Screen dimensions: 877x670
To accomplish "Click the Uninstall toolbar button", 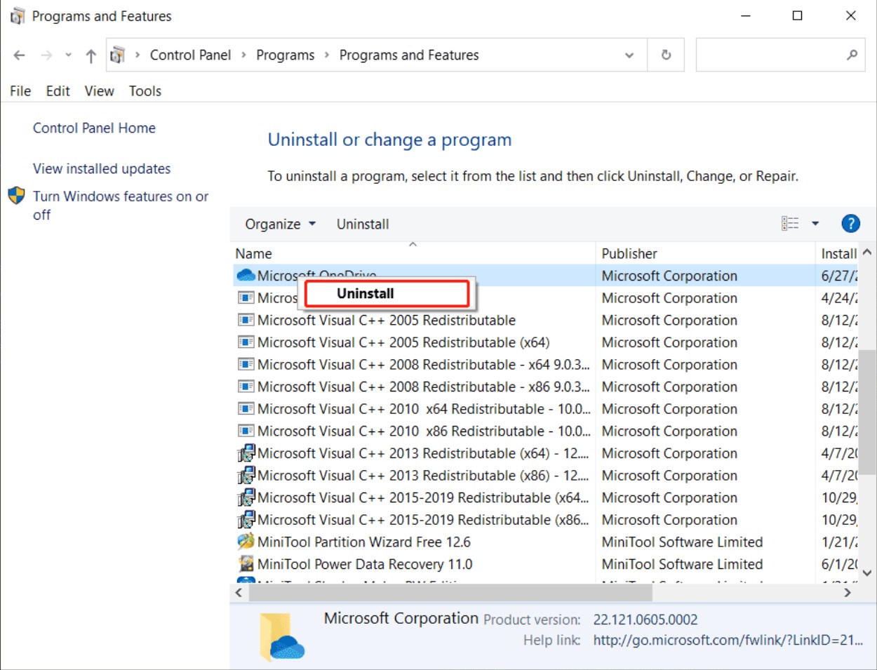I will [x=362, y=224].
